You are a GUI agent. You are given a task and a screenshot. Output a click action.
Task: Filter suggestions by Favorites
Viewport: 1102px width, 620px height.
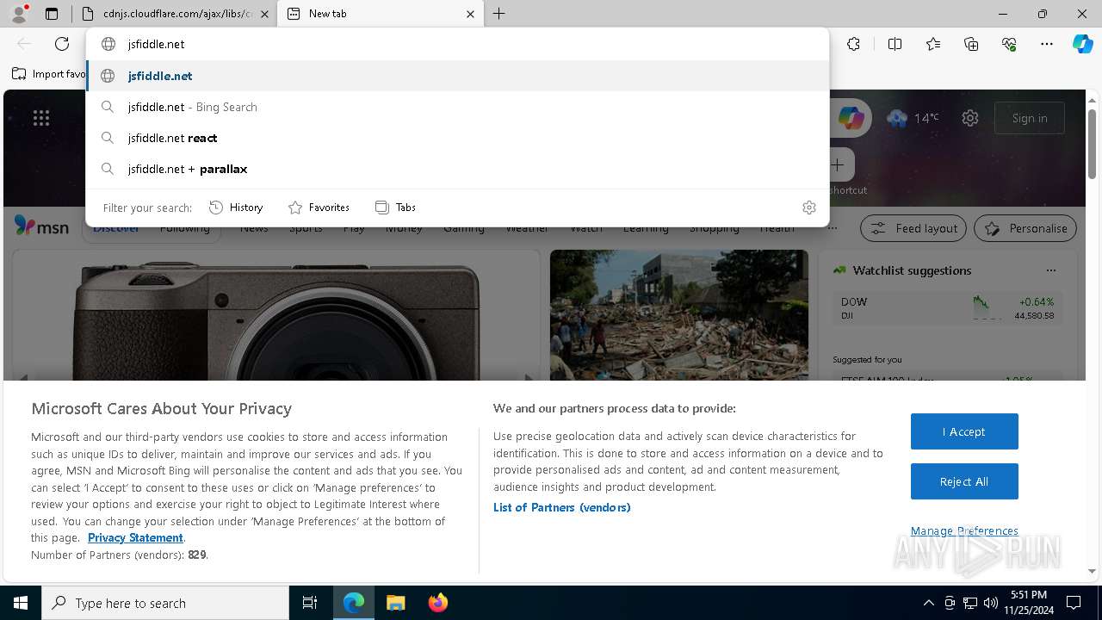pos(319,208)
